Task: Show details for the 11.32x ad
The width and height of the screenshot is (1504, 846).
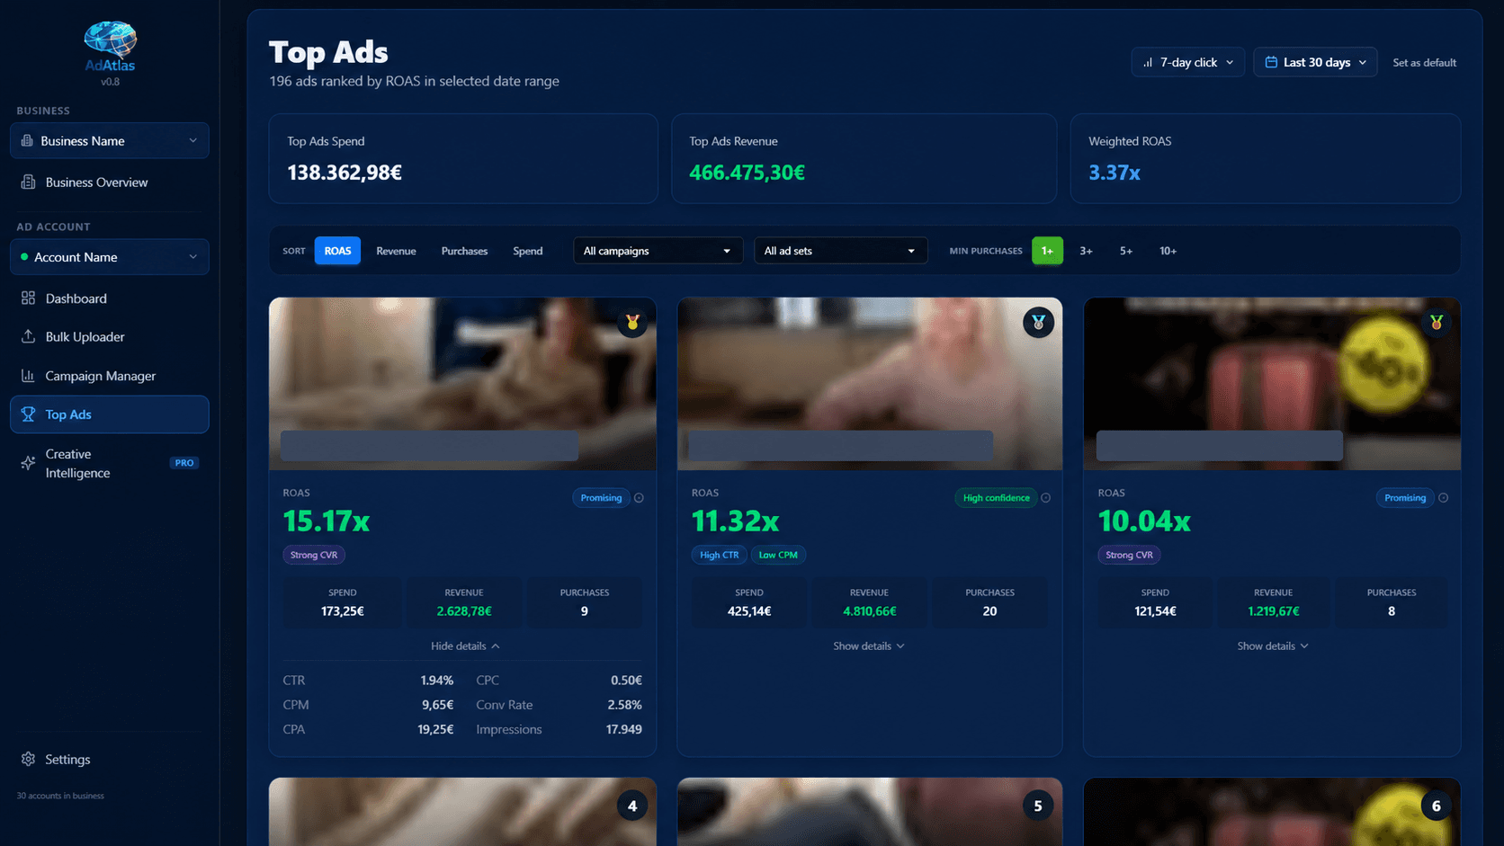Action: (869, 646)
